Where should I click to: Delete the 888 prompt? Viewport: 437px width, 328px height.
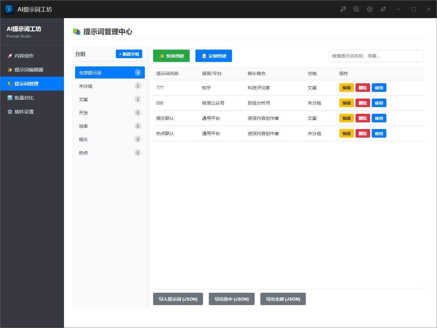[363, 103]
